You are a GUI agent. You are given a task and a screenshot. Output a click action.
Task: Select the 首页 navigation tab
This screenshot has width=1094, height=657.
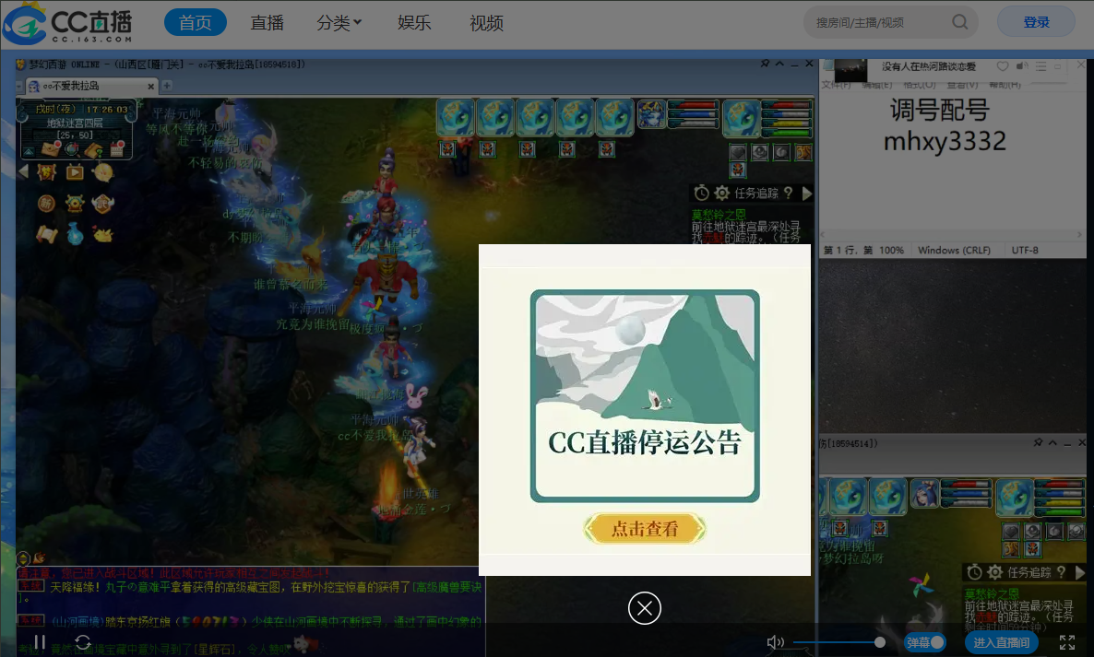196,22
